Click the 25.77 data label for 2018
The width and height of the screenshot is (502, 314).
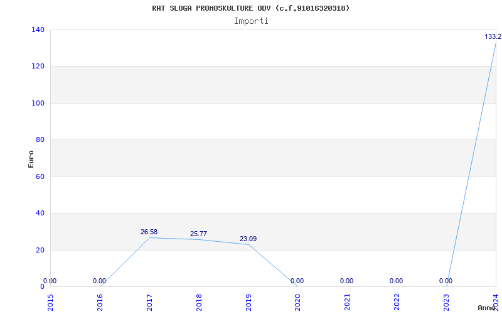pyautogui.click(x=198, y=234)
